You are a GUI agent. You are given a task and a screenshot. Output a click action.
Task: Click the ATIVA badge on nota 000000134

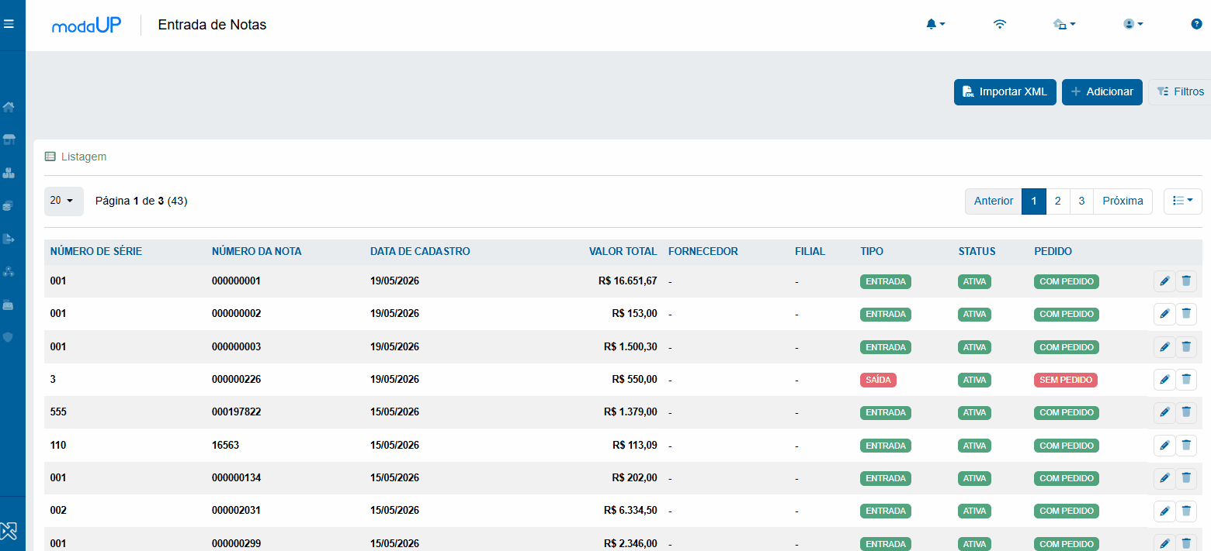pyautogui.click(x=974, y=478)
